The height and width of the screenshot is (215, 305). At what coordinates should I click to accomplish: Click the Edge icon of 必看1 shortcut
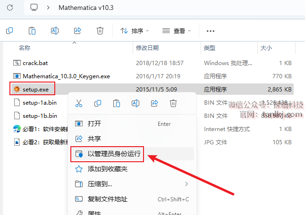pyautogui.click(x=17, y=129)
